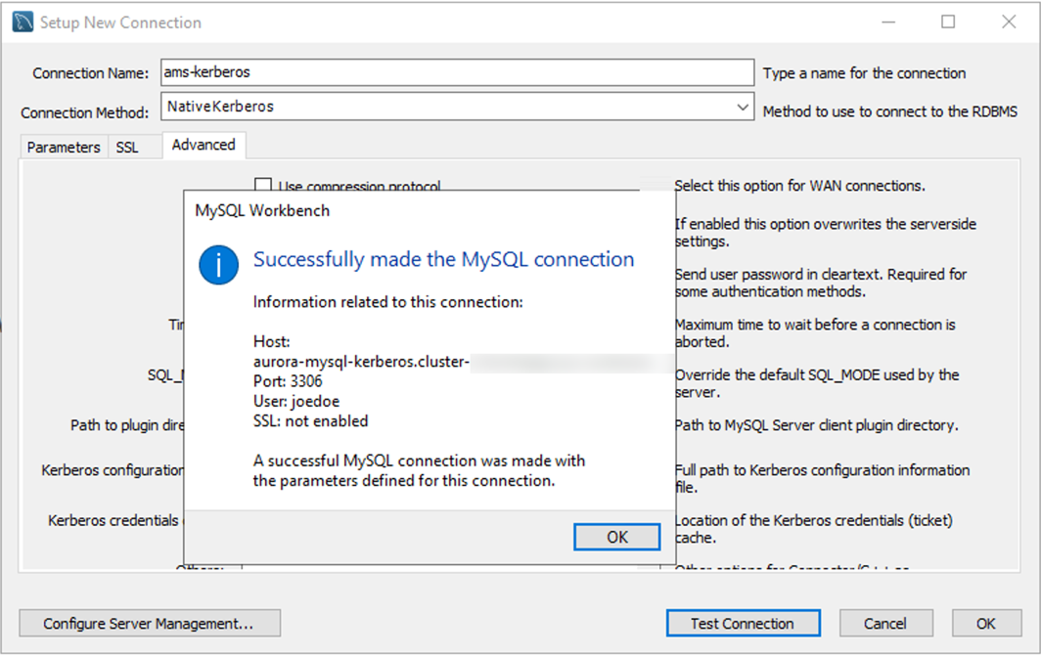
Task: Click the "Port: 3306" line
Action: [x=288, y=381]
